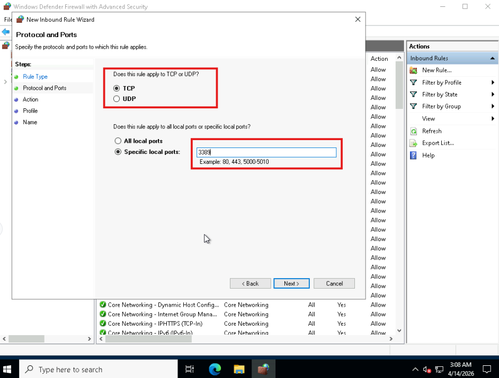
Task: Click New Rule icon in Actions pane
Action: pyautogui.click(x=413, y=70)
